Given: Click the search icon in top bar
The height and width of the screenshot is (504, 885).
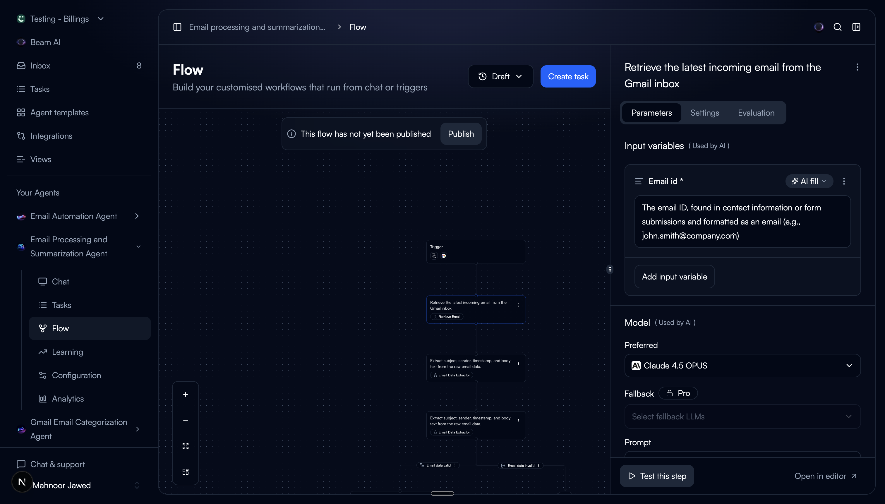Looking at the screenshot, I should tap(837, 27).
